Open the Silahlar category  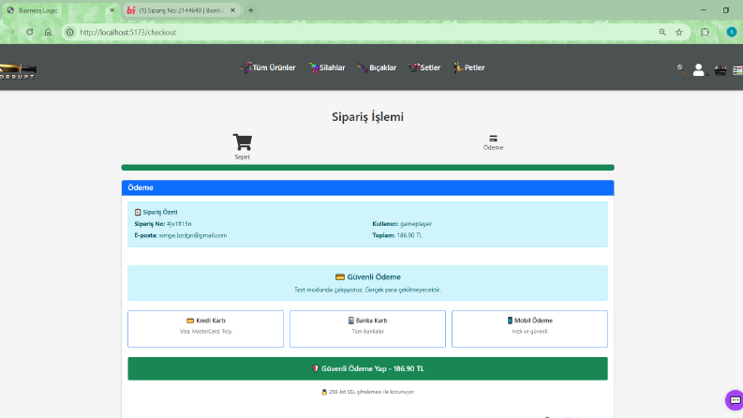[326, 67]
